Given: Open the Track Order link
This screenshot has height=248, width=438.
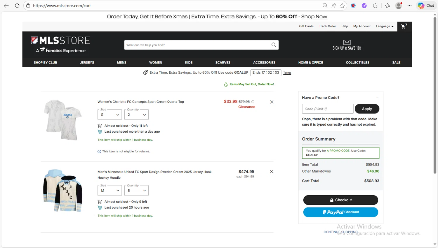Looking at the screenshot, I should pos(327,26).
